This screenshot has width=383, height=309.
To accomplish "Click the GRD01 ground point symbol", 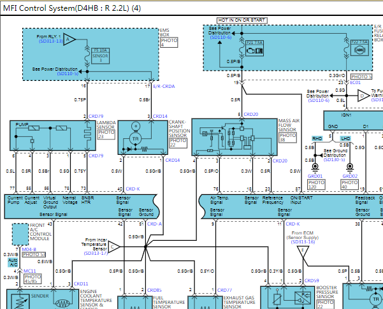I will (315, 167).
